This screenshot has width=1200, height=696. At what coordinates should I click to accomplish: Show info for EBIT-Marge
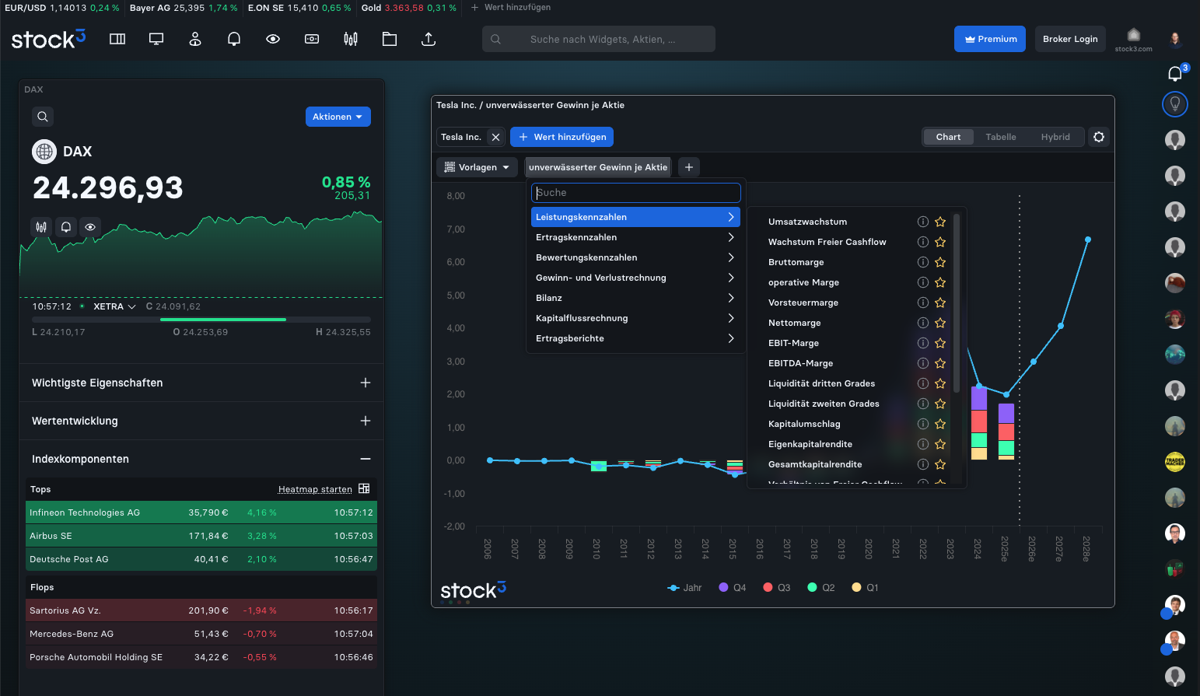coord(923,343)
